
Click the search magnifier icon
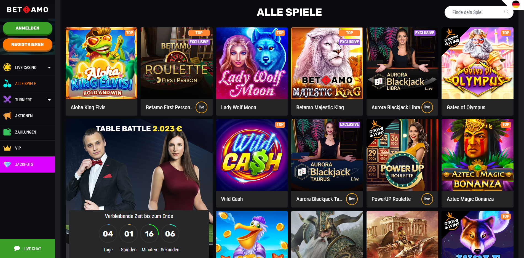pos(506,12)
